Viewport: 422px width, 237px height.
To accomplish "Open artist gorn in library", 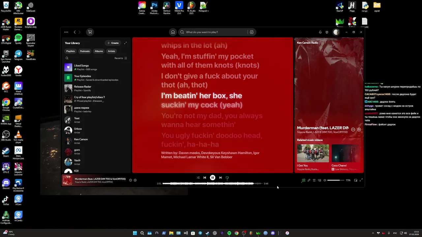I will pyautogui.click(x=96, y=152).
